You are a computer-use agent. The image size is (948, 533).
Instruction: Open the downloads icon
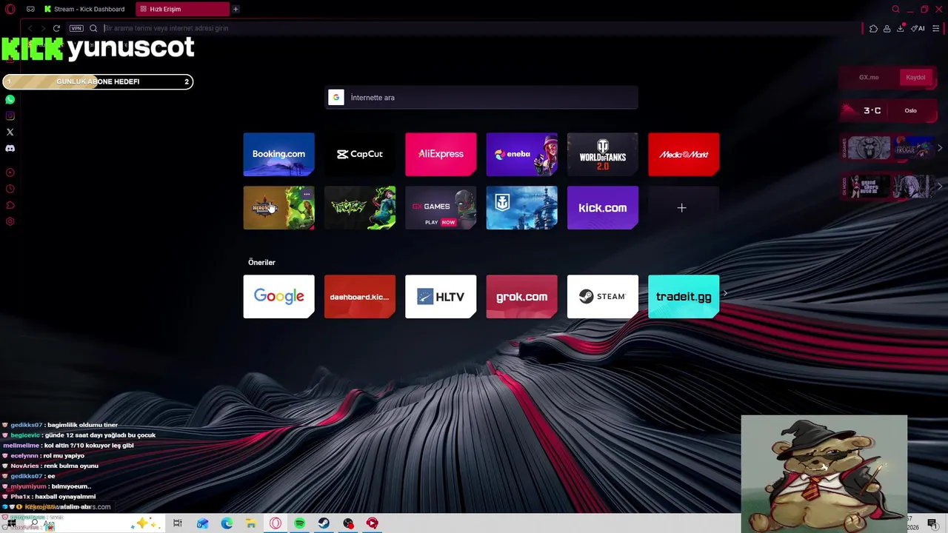point(900,28)
